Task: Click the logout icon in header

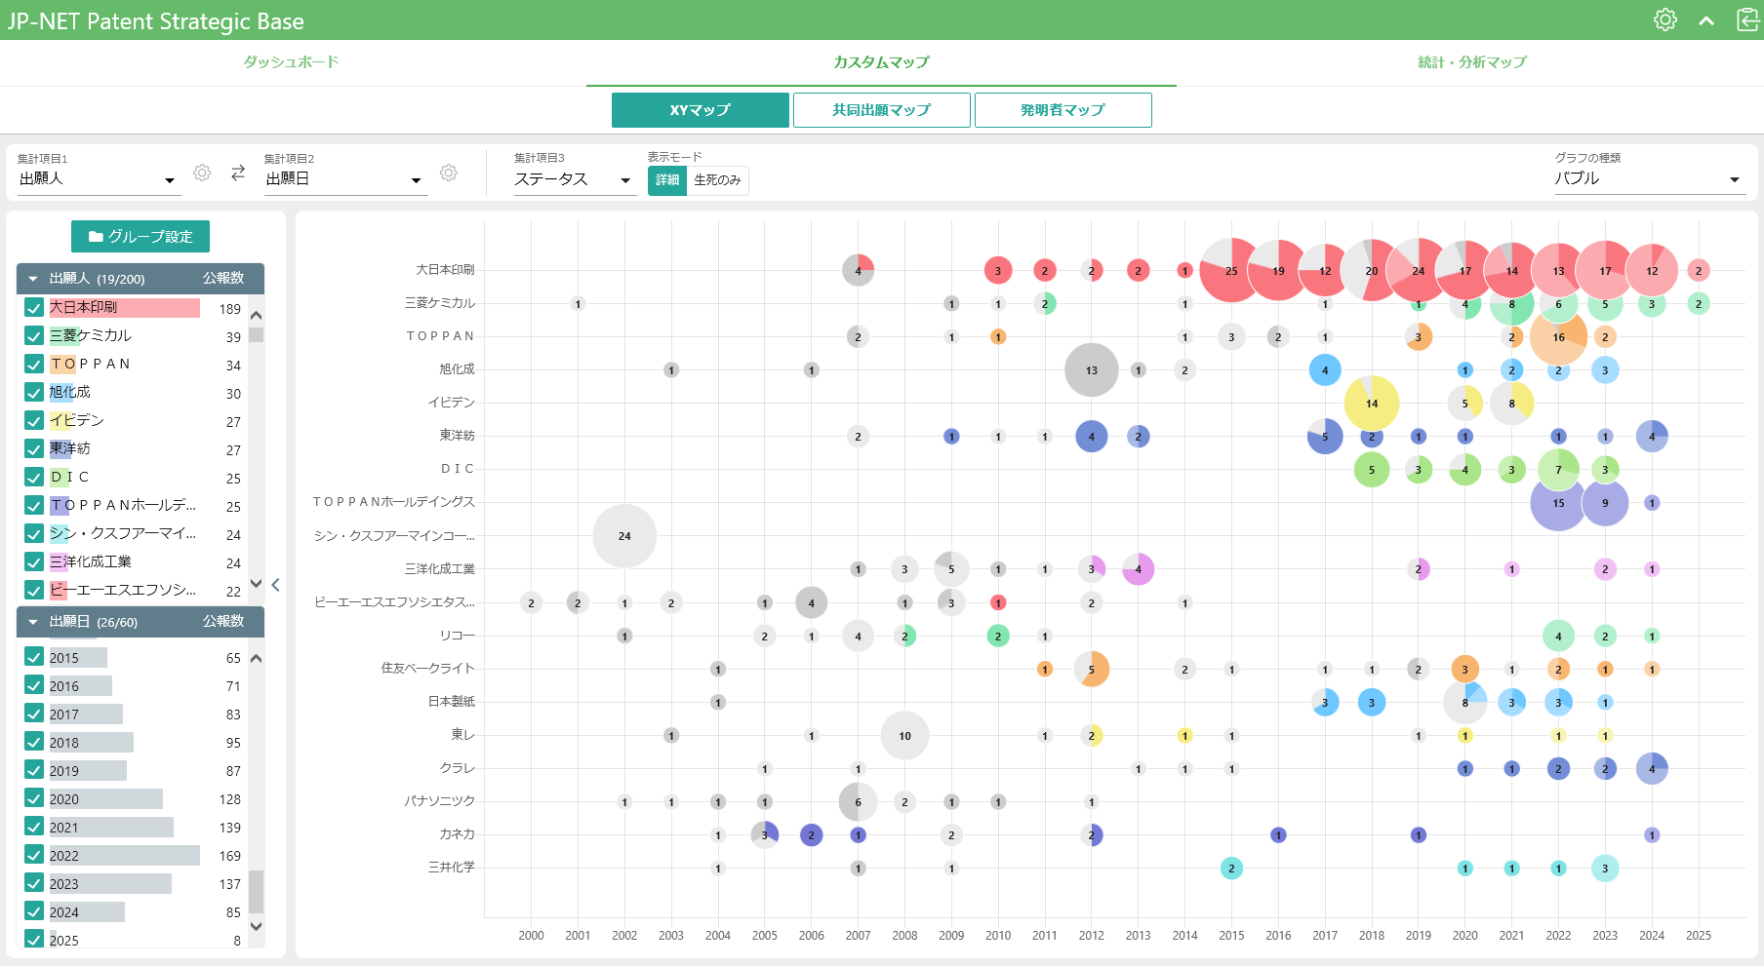Action: [1747, 19]
